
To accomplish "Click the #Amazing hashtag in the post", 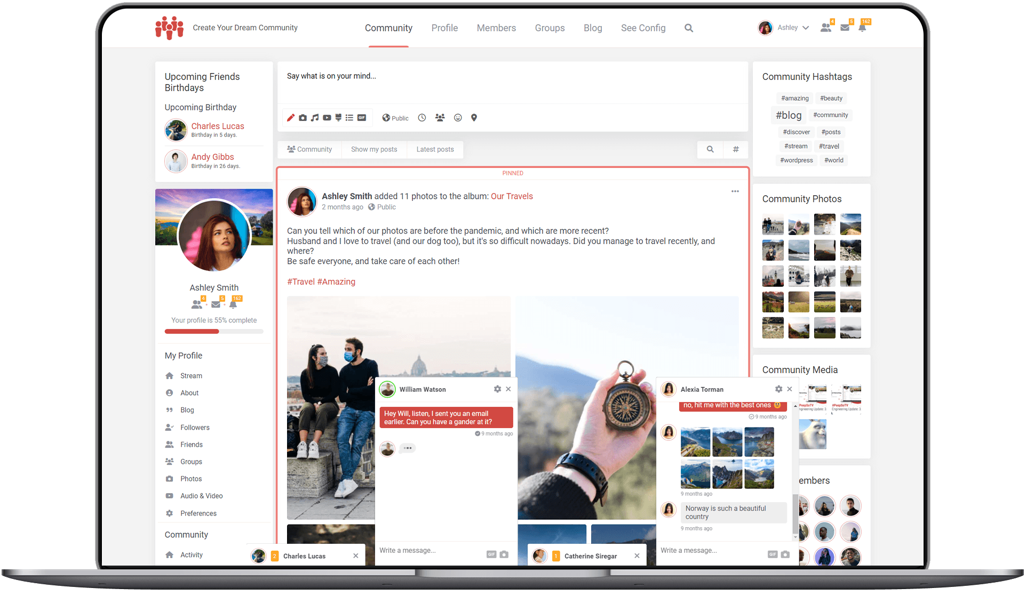I will point(336,282).
